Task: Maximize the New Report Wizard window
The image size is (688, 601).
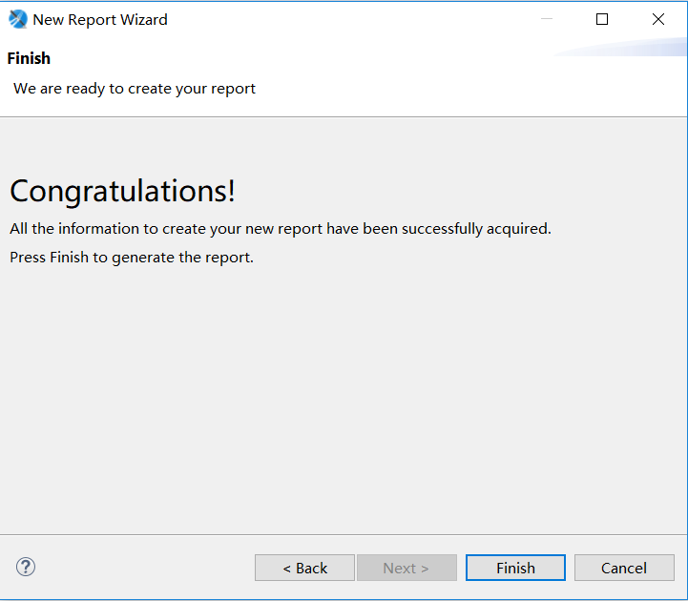Action: pos(602,19)
